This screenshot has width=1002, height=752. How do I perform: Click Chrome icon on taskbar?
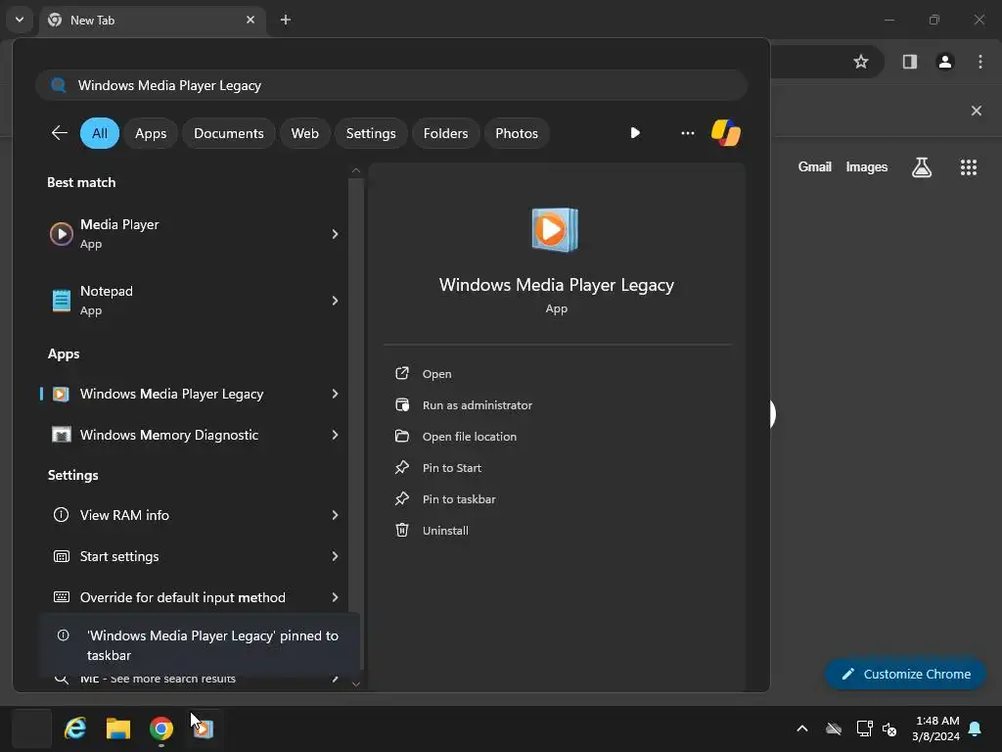pyautogui.click(x=161, y=728)
